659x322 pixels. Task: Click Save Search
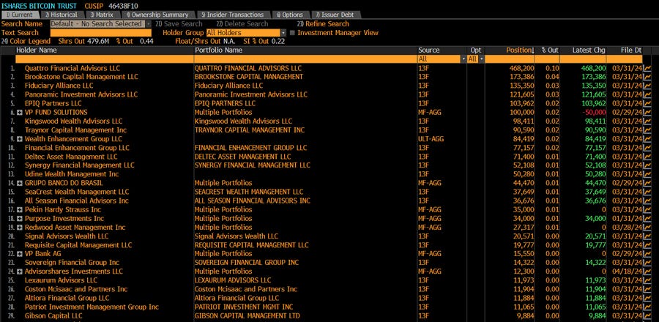coord(179,24)
